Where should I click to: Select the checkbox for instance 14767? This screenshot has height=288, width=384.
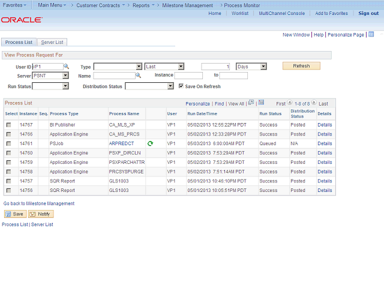(x=8, y=125)
